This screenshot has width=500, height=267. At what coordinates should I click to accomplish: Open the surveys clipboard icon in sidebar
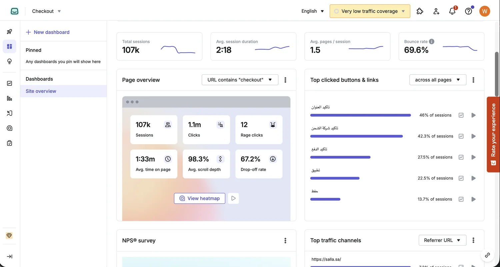pos(9,143)
